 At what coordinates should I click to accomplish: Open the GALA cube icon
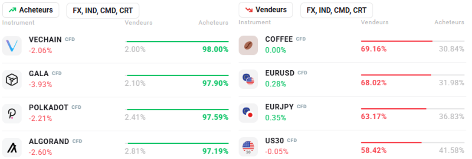[12, 80]
